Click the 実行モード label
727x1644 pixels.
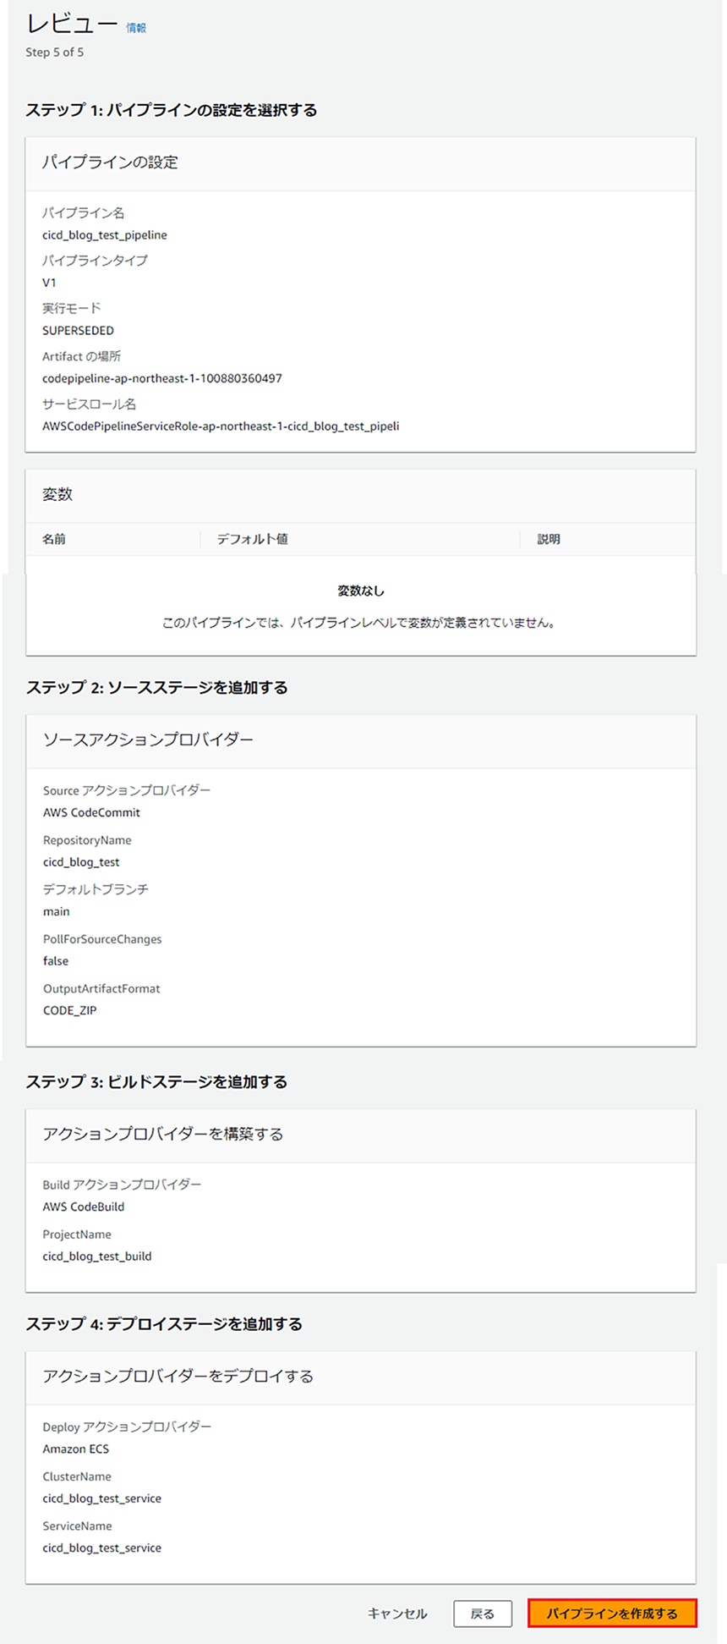pyautogui.click(x=71, y=309)
